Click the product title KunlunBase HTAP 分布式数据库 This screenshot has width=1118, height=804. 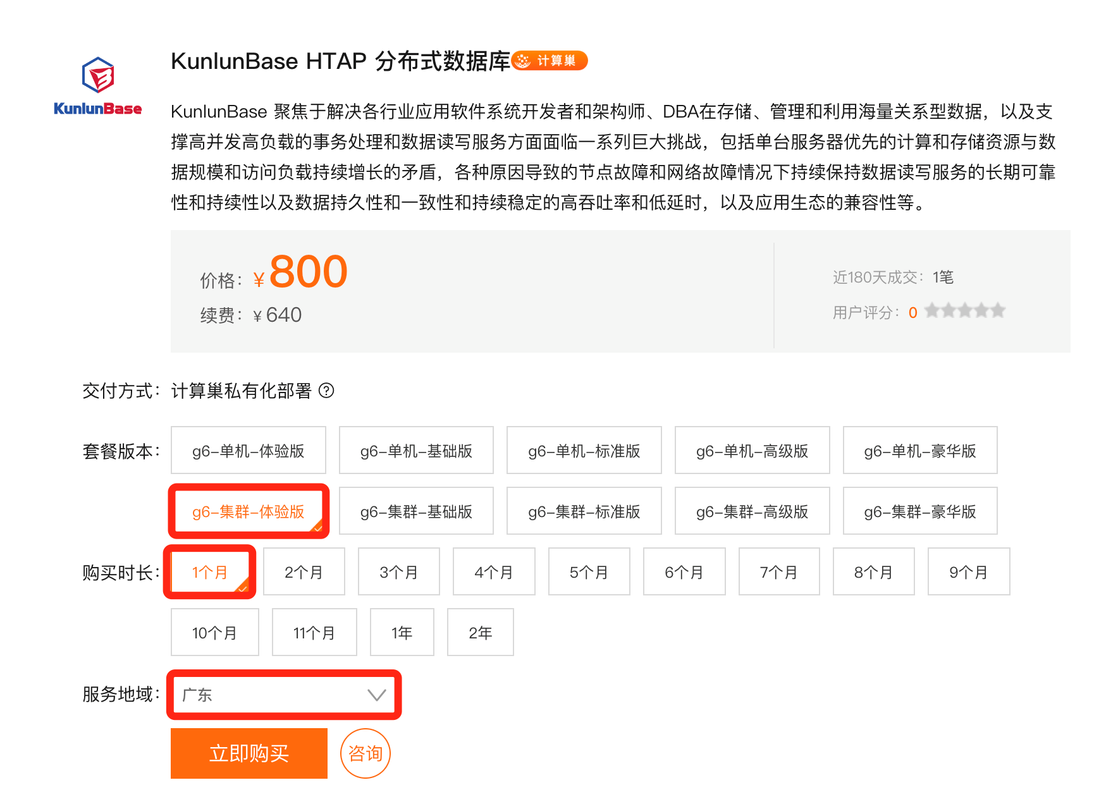(x=340, y=61)
